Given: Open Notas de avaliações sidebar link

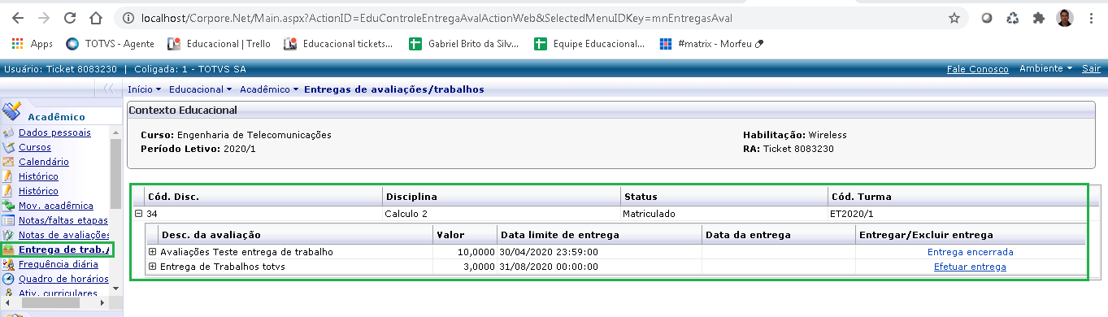Looking at the screenshot, I should click(63, 235).
